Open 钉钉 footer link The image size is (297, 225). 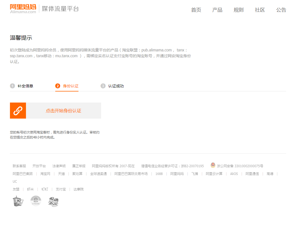pyautogui.click(x=45, y=189)
